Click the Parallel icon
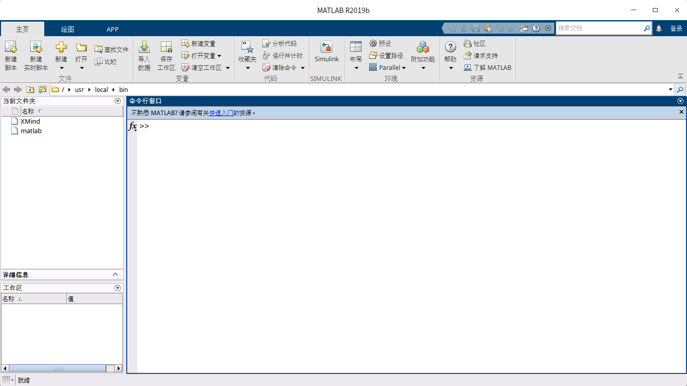Screen dimensions: 687x386 [x=373, y=67]
